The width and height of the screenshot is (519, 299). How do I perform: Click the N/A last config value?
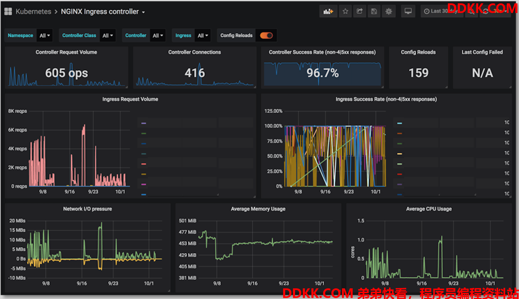click(482, 73)
